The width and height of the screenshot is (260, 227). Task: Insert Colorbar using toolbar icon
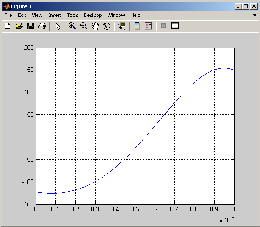[137, 26]
